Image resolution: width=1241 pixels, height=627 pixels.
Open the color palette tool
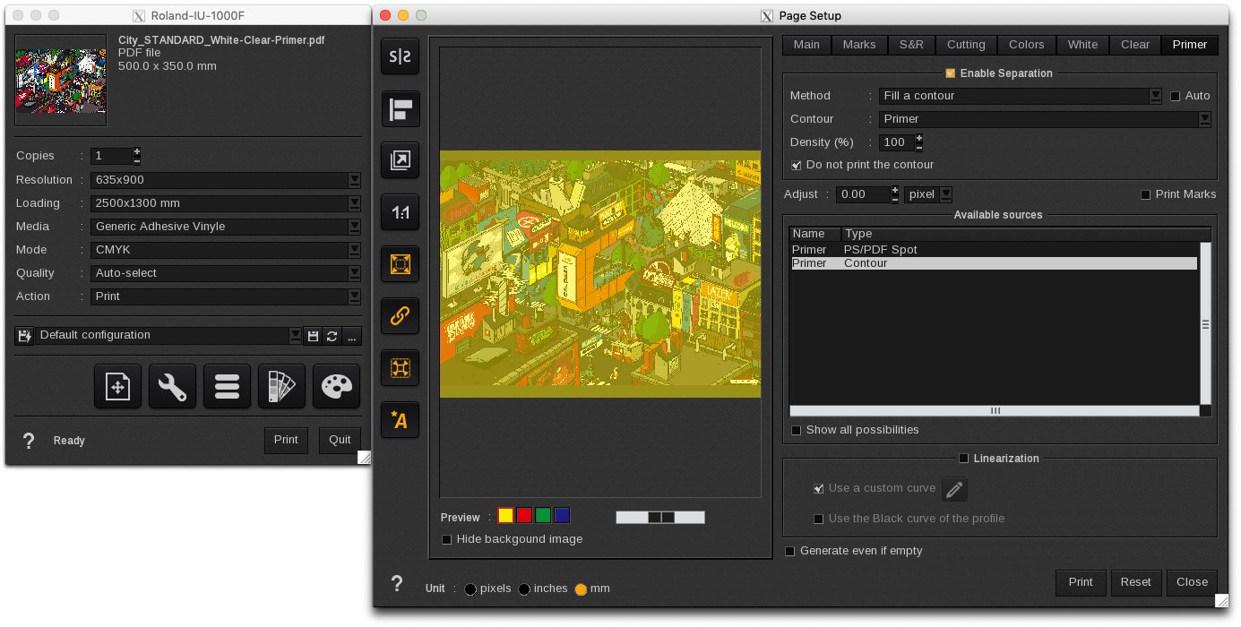coord(336,386)
